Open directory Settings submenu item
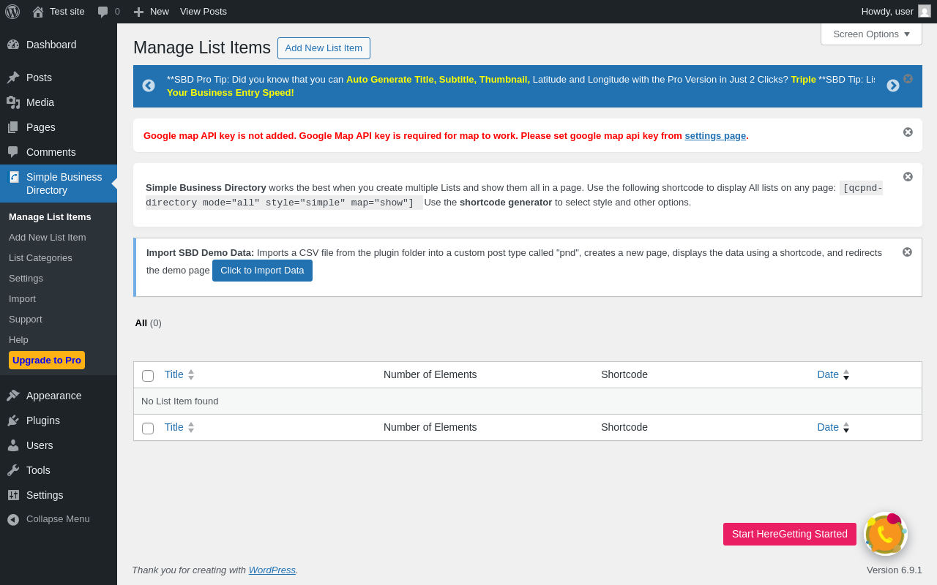Image resolution: width=937 pixels, height=585 pixels. click(26, 278)
